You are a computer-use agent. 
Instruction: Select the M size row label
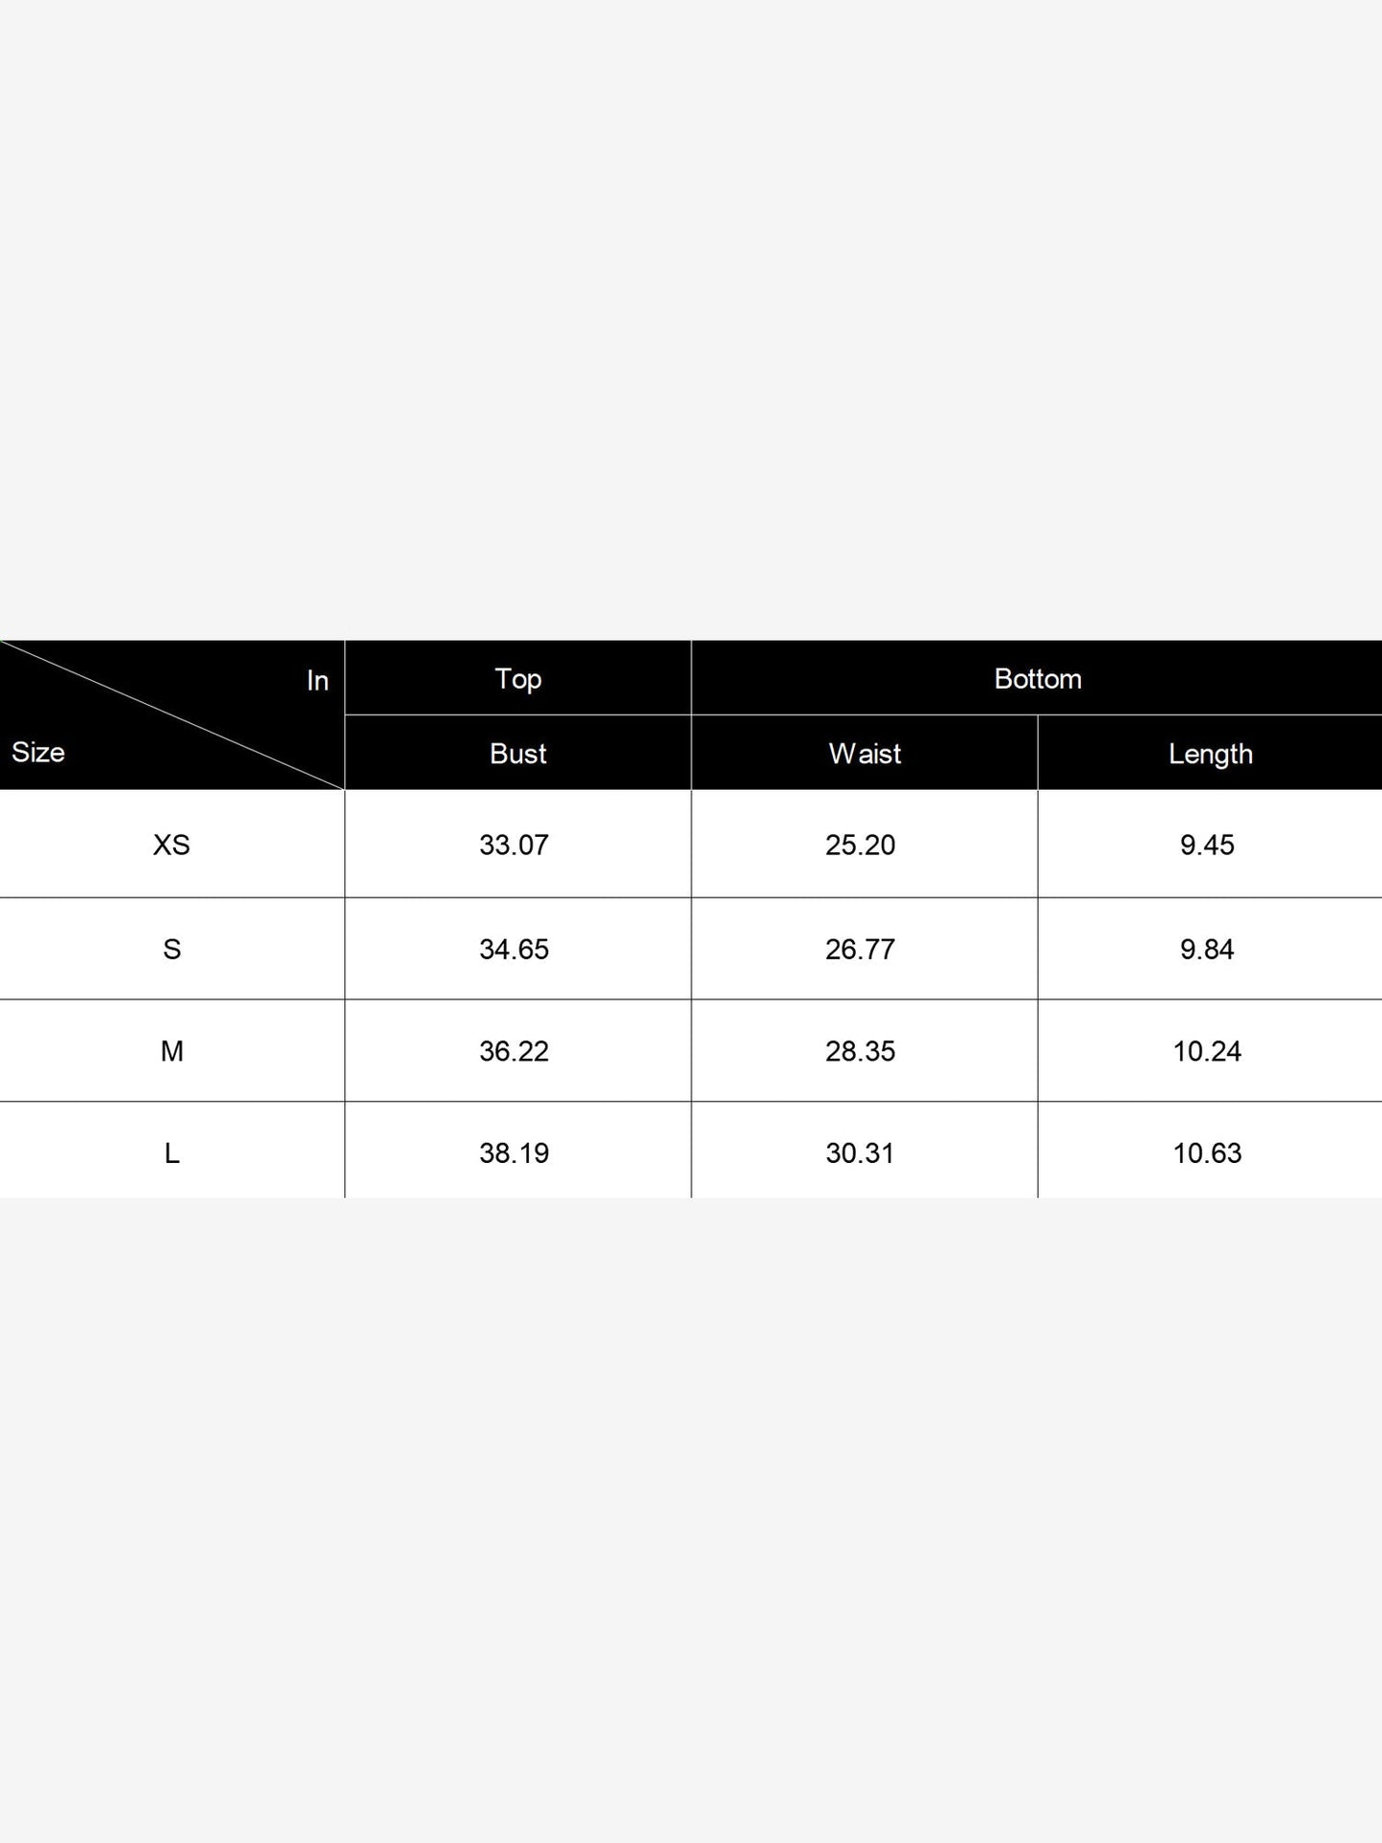[172, 1051]
